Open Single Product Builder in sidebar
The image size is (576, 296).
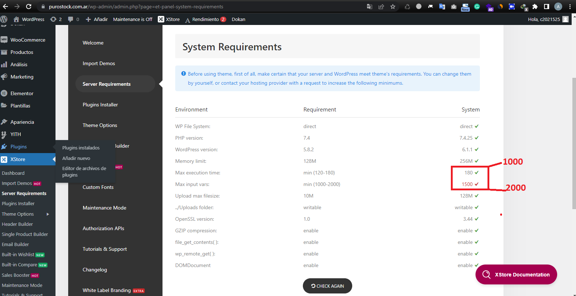coord(25,234)
